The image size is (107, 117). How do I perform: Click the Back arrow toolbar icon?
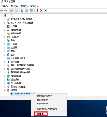(x=2, y=11)
